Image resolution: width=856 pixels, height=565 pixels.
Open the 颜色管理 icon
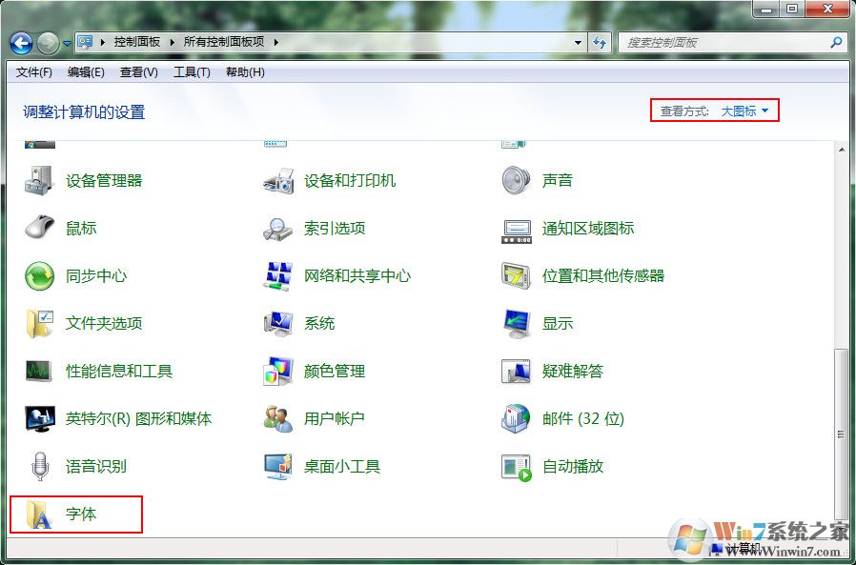pyautogui.click(x=278, y=372)
